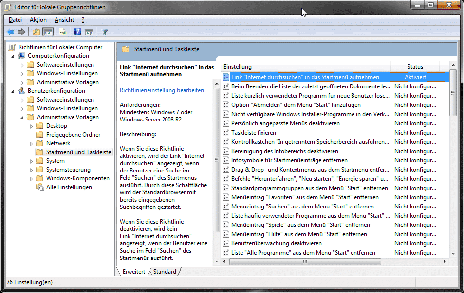Viewport: 464px width, 293px height.
Task: Select Standardprogrammgruppen aus dem Menü "Start" row
Action: (335, 188)
